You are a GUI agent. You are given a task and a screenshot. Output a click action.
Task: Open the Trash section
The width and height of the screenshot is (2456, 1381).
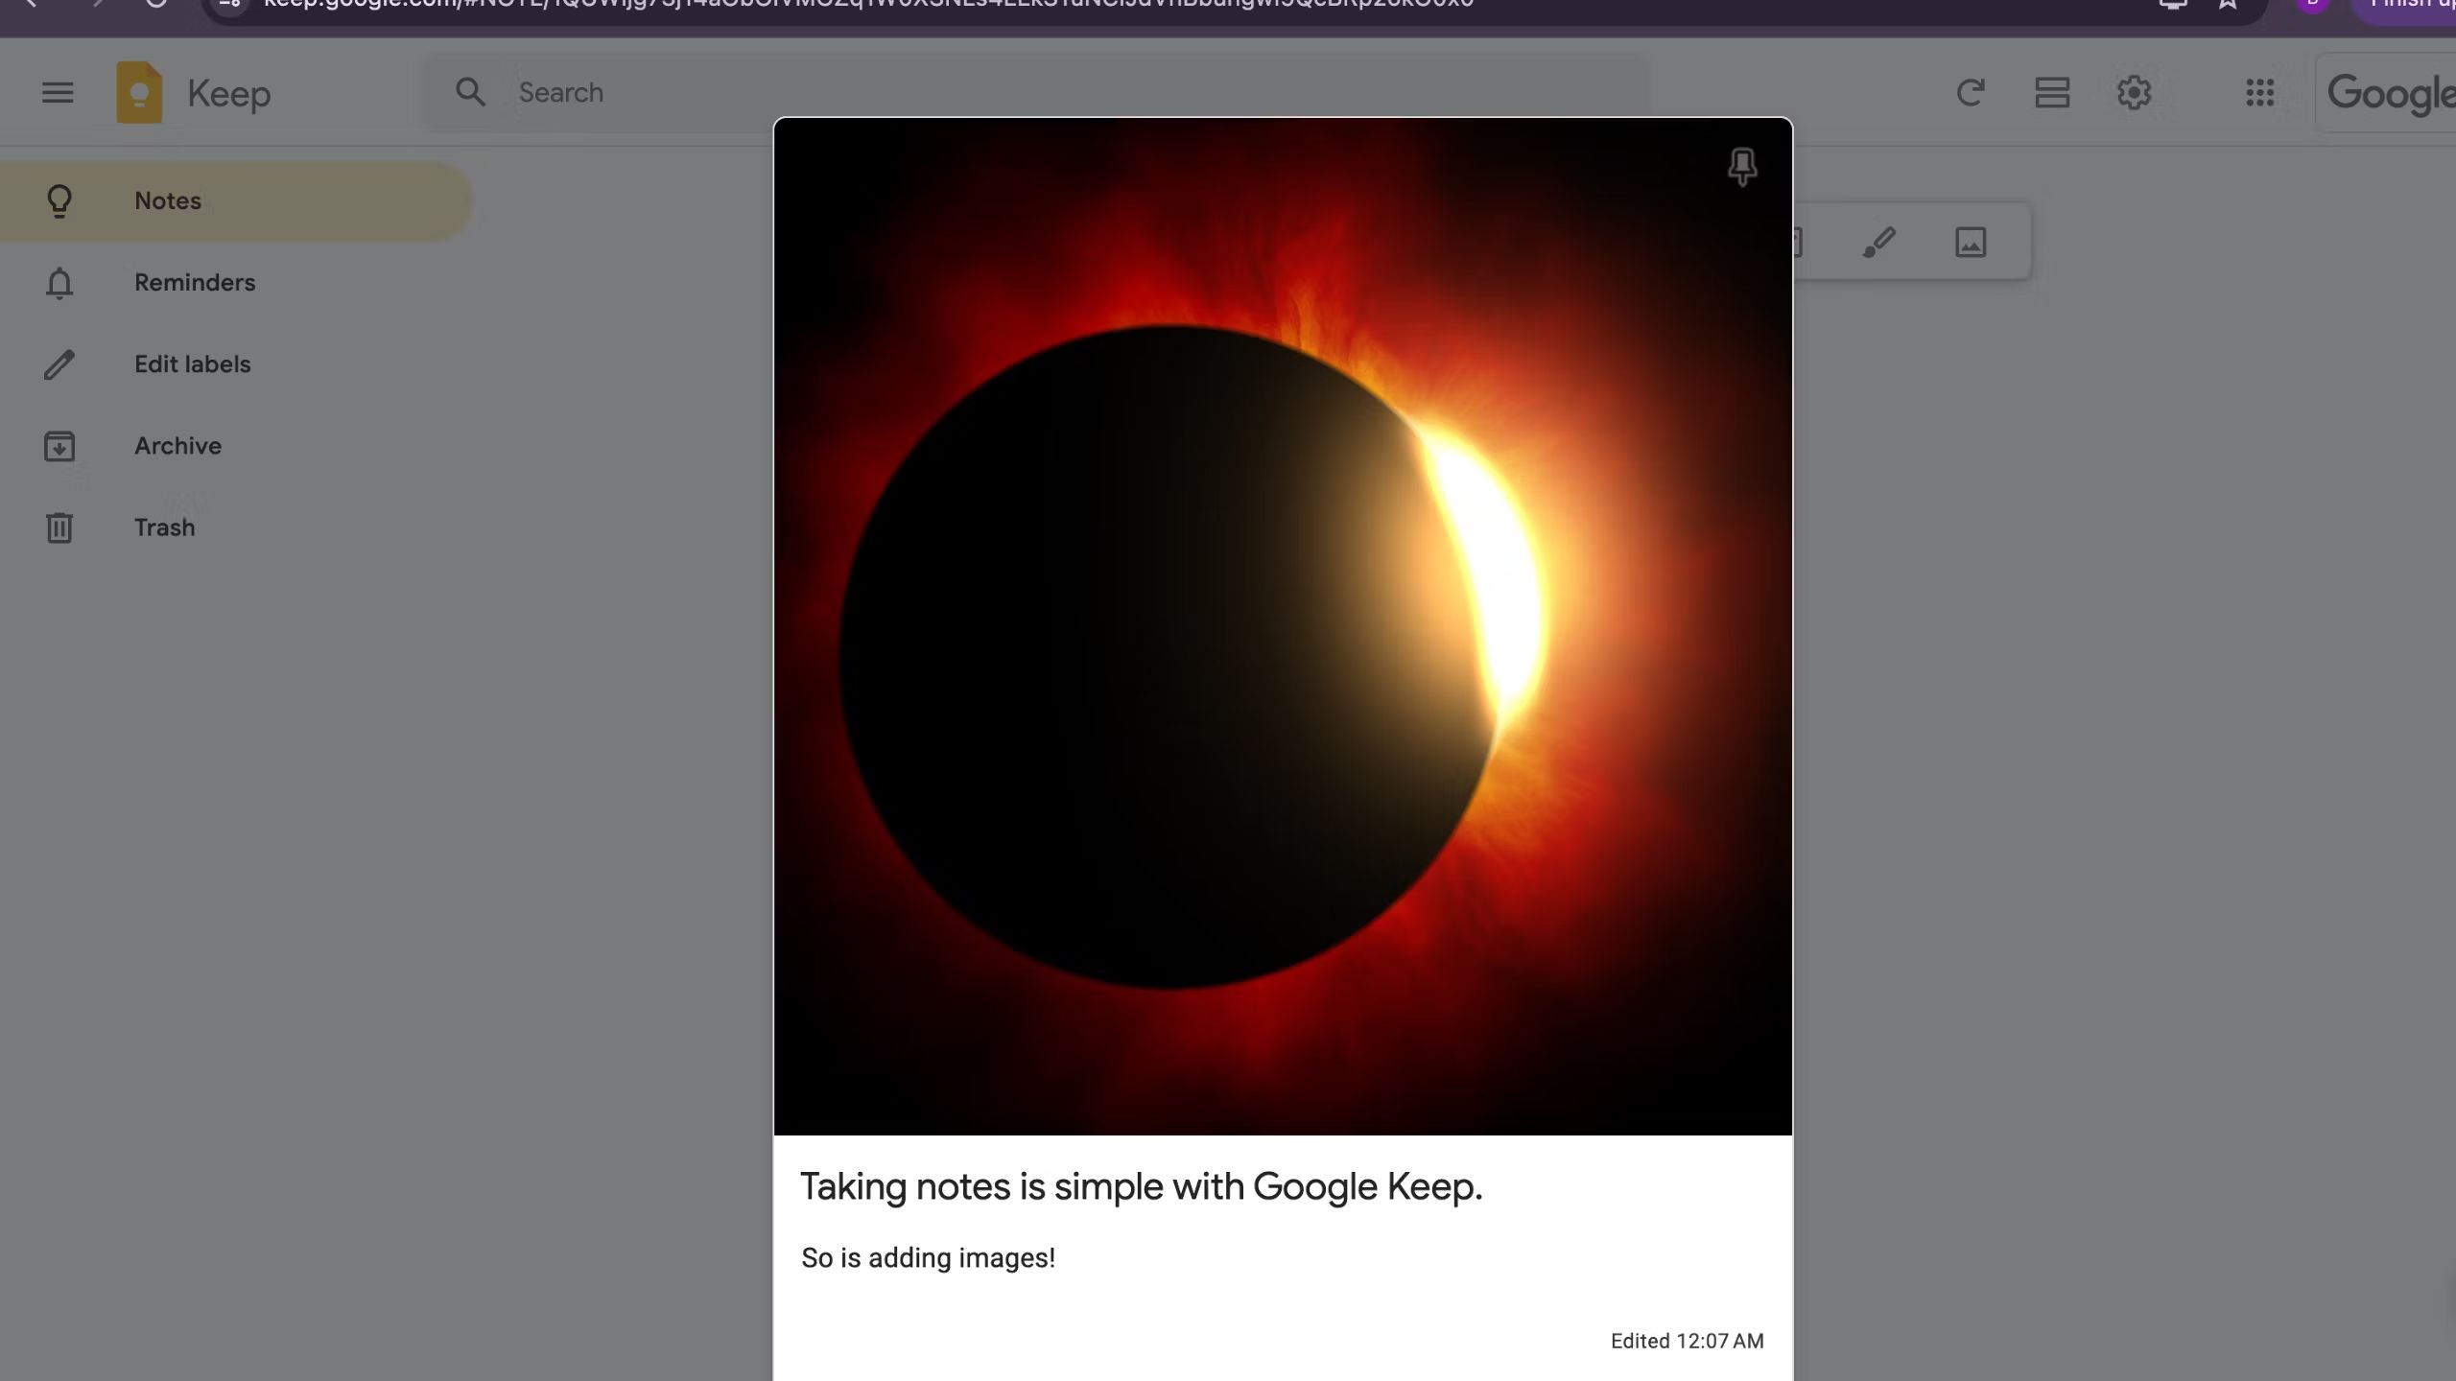(x=164, y=527)
